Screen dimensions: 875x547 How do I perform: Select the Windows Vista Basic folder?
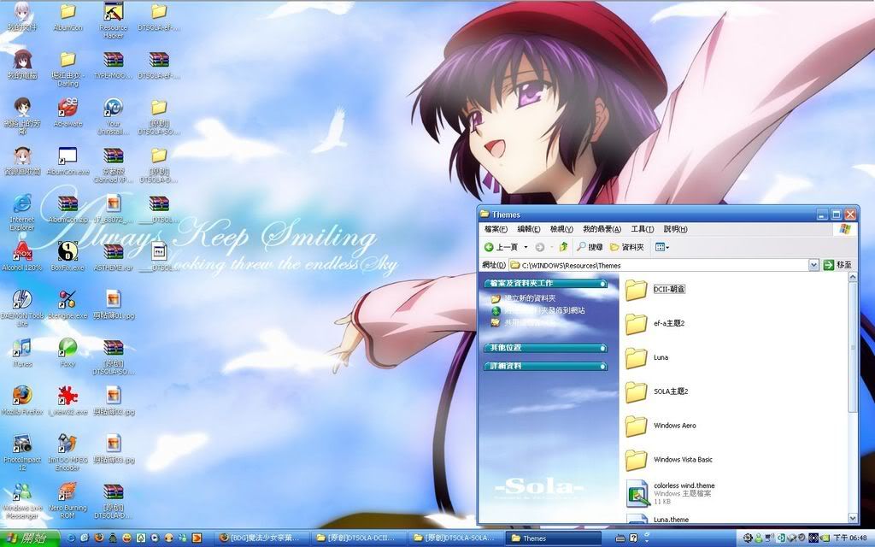[x=669, y=460]
